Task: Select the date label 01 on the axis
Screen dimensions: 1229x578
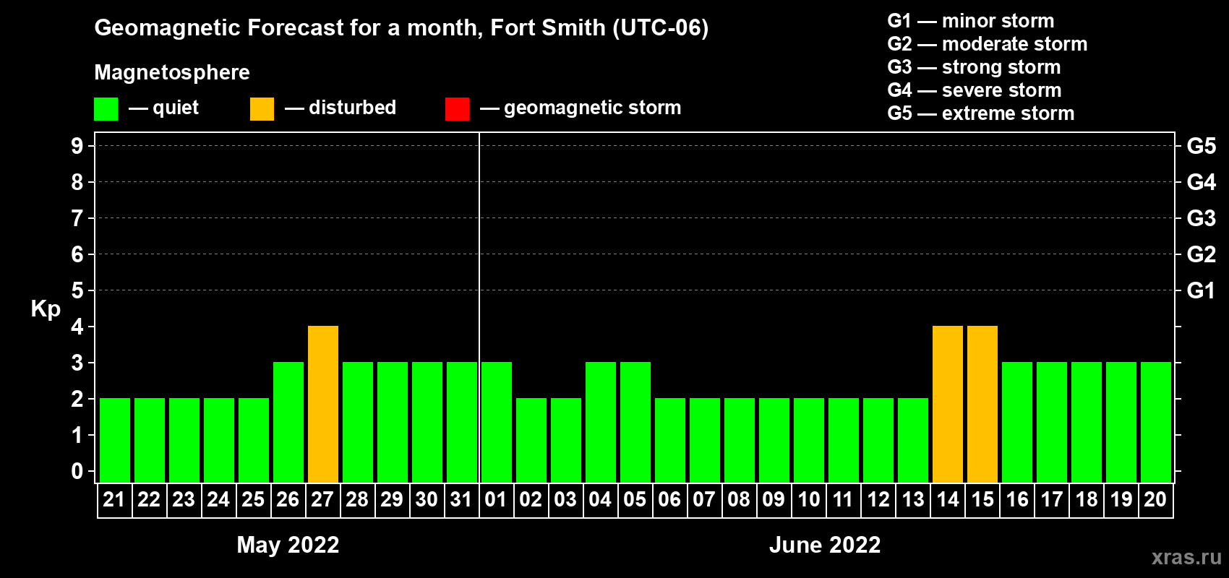Action: (x=496, y=499)
